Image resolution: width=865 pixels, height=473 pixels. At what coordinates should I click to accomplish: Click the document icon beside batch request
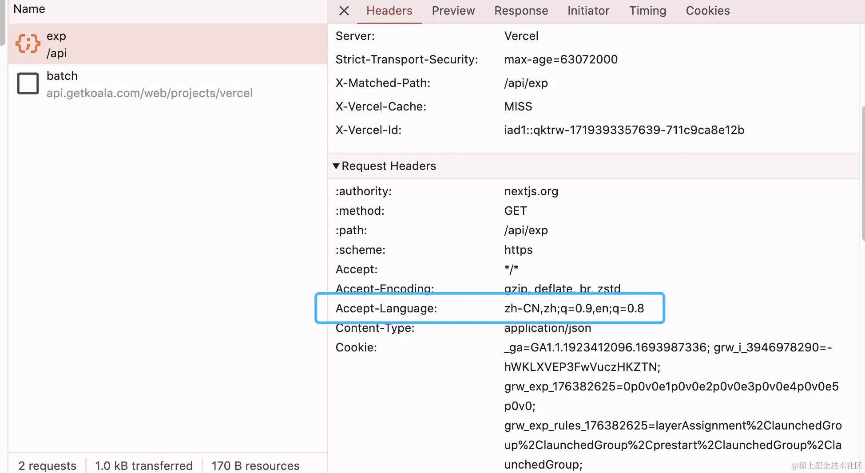click(28, 84)
